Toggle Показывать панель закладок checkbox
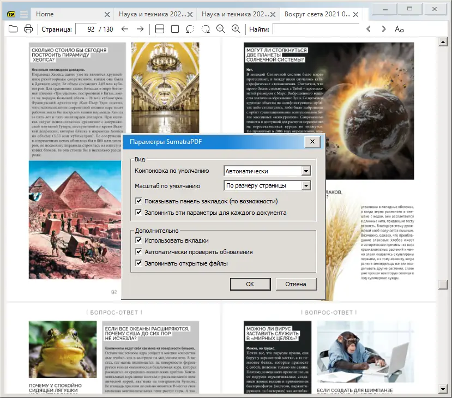The width and height of the screenshot is (452, 398). click(138, 201)
